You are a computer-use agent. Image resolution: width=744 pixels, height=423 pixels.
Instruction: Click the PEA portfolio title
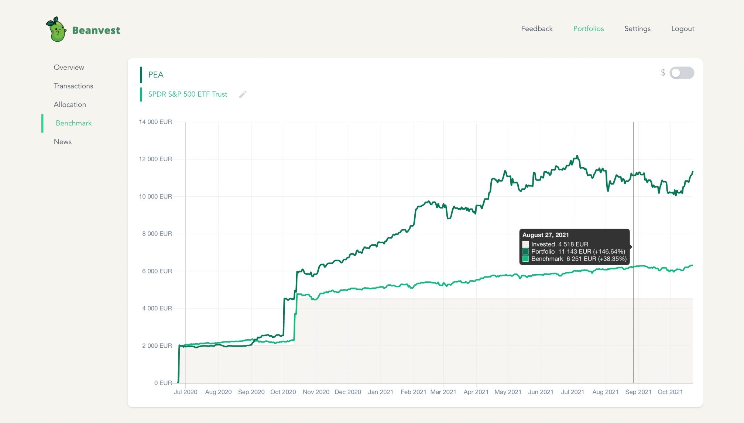[155, 75]
